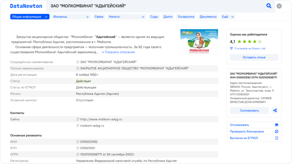The image size is (292, 164).
Task: Click the registrar Управление Федеральной налоговой службы text
Action: [x=126, y=161]
